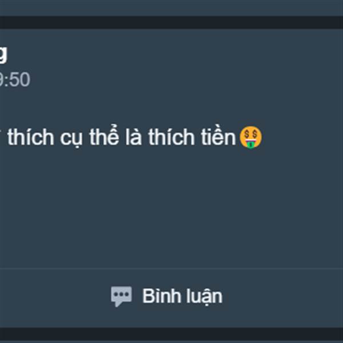Click the dark separator bar above the post
Screen dimensions: 343x343
tap(171, 22)
